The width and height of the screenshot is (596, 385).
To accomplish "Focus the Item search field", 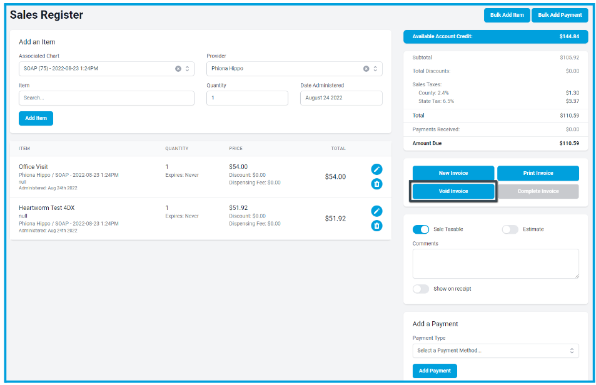I will 106,98.
